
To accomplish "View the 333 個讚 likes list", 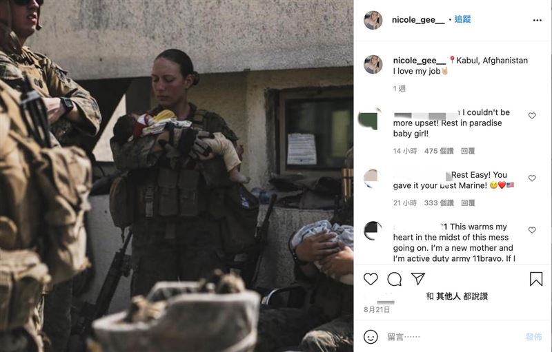I will (x=439, y=203).
